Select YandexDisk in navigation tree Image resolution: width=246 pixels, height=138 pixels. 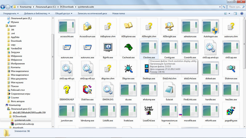point(16,48)
